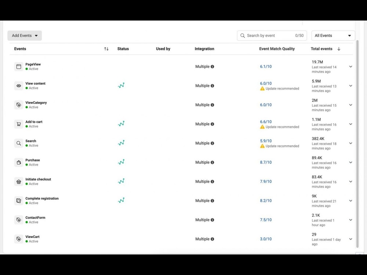The image size is (367, 275).
Task: Open View content 6.0/10 match quality link
Action: 266,84
